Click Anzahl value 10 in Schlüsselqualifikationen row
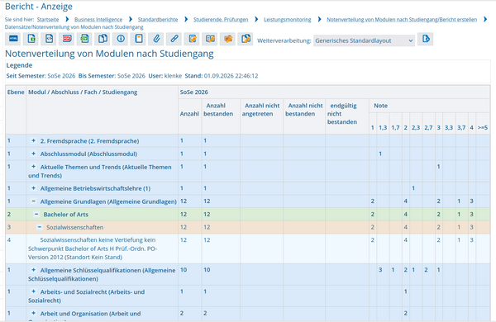 coord(184,269)
